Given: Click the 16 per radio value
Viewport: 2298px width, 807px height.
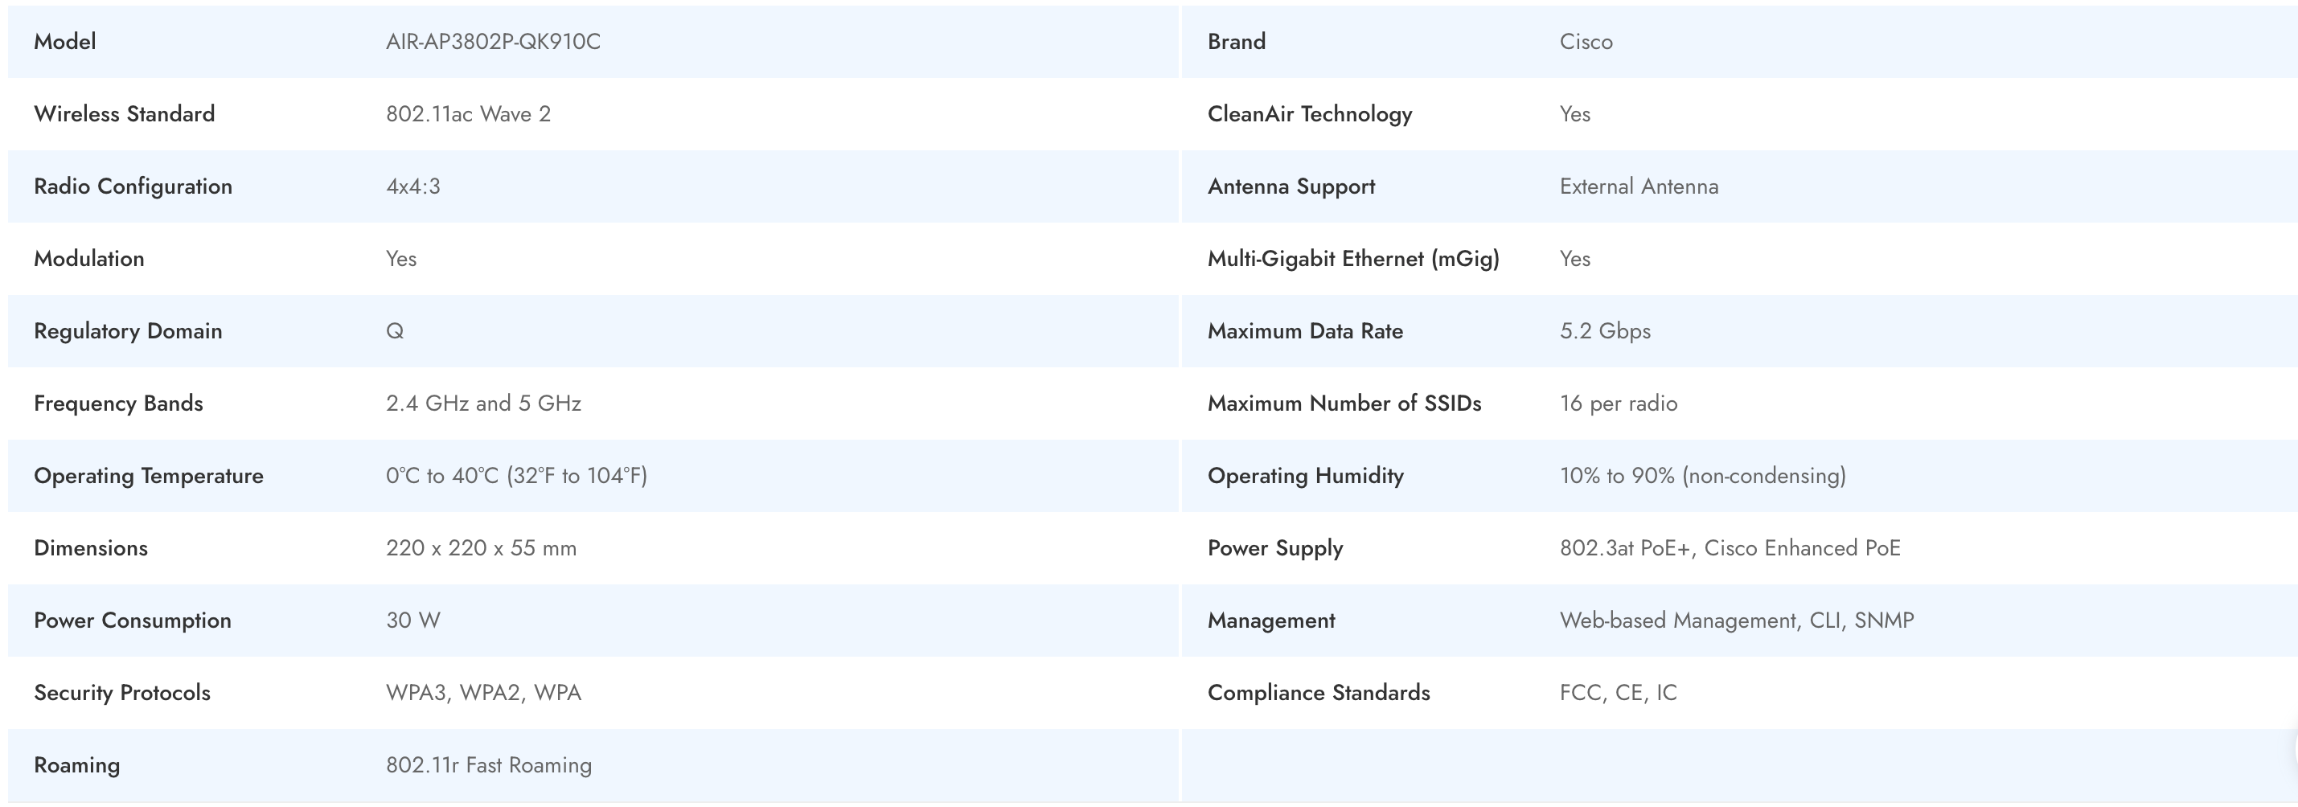Looking at the screenshot, I should coord(1617,403).
